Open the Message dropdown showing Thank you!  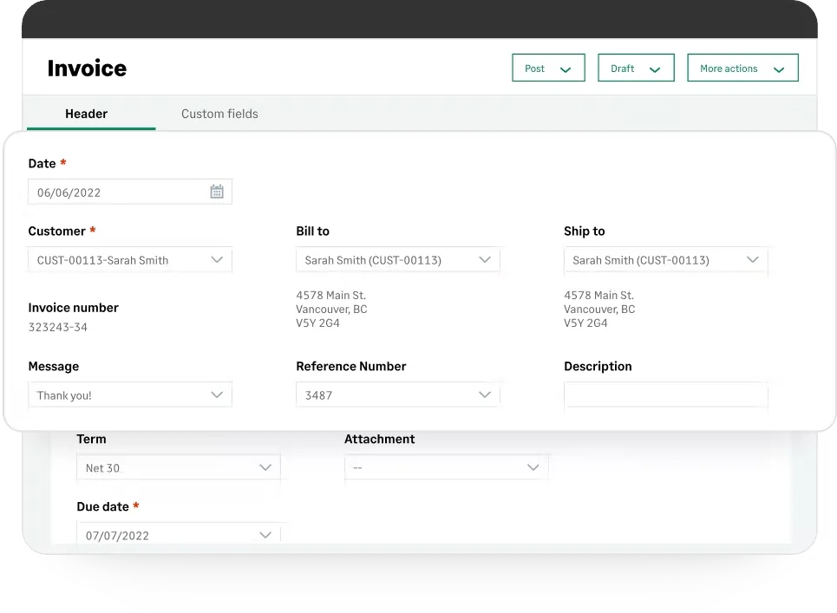pyautogui.click(x=130, y=395)
